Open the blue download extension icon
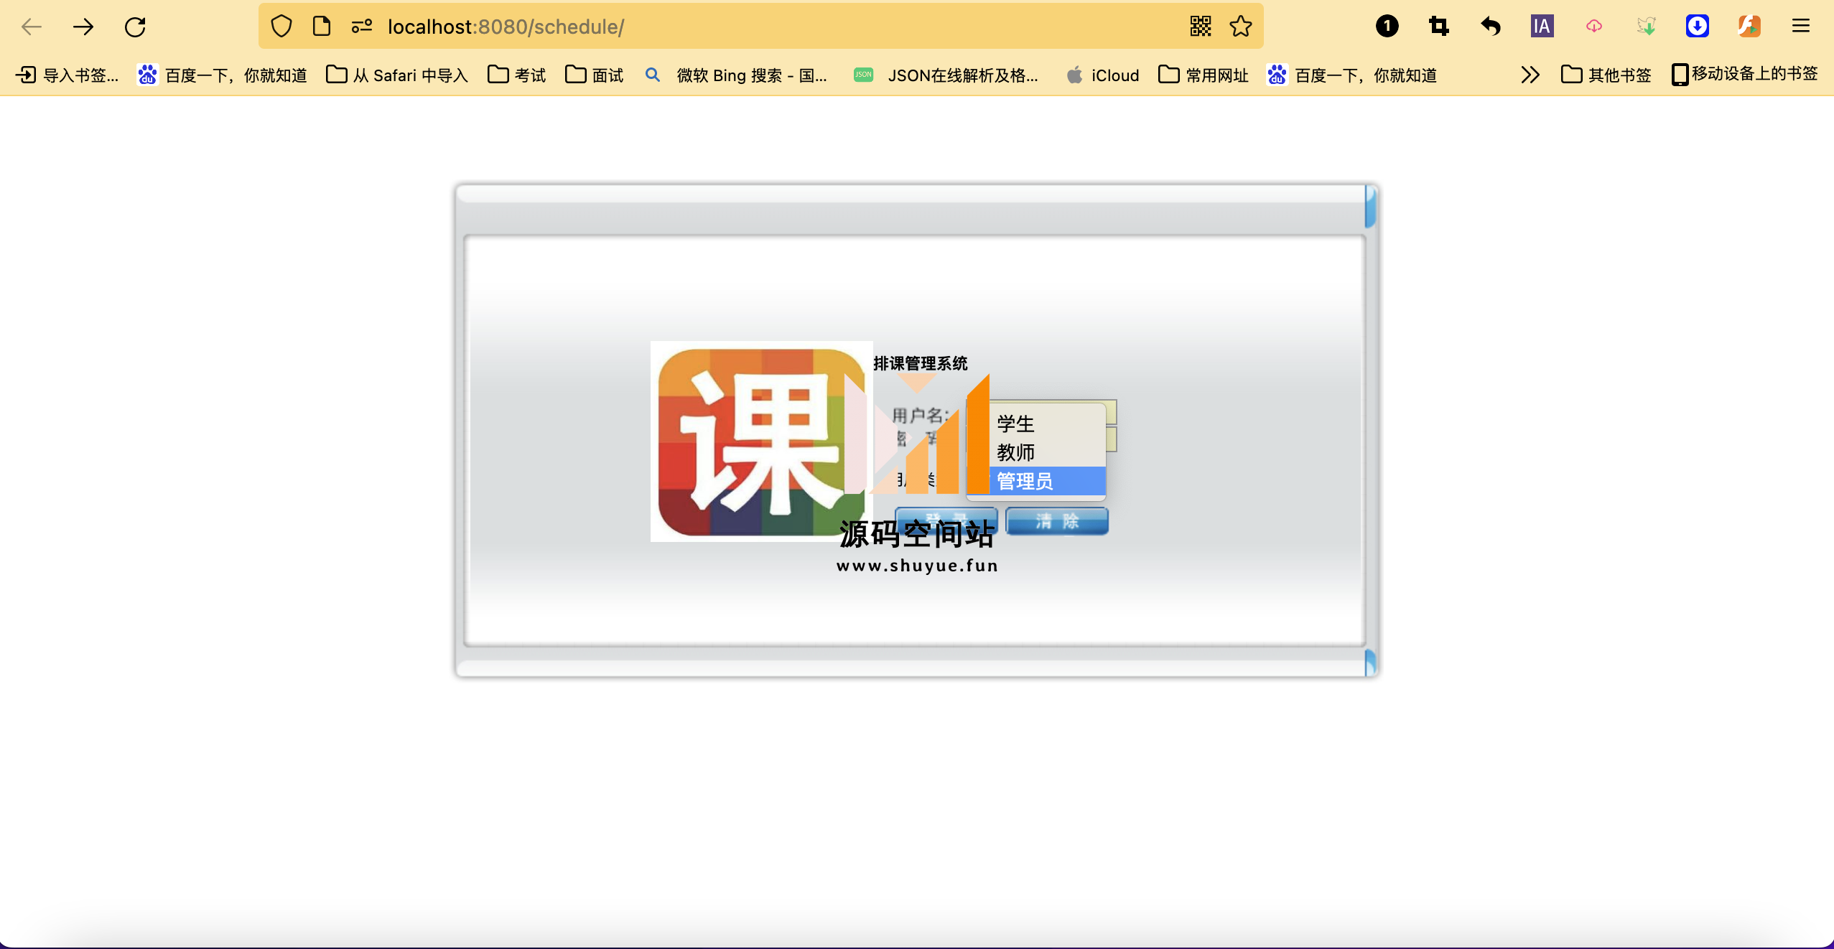The width and height of the screenshot is (1834, 949). pos(1698,27)
